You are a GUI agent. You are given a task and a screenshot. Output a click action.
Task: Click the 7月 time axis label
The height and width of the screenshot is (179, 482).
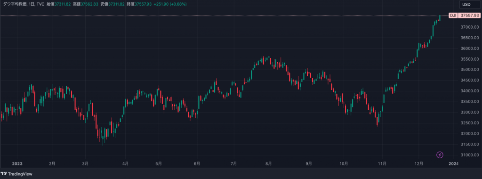(233, 163)
